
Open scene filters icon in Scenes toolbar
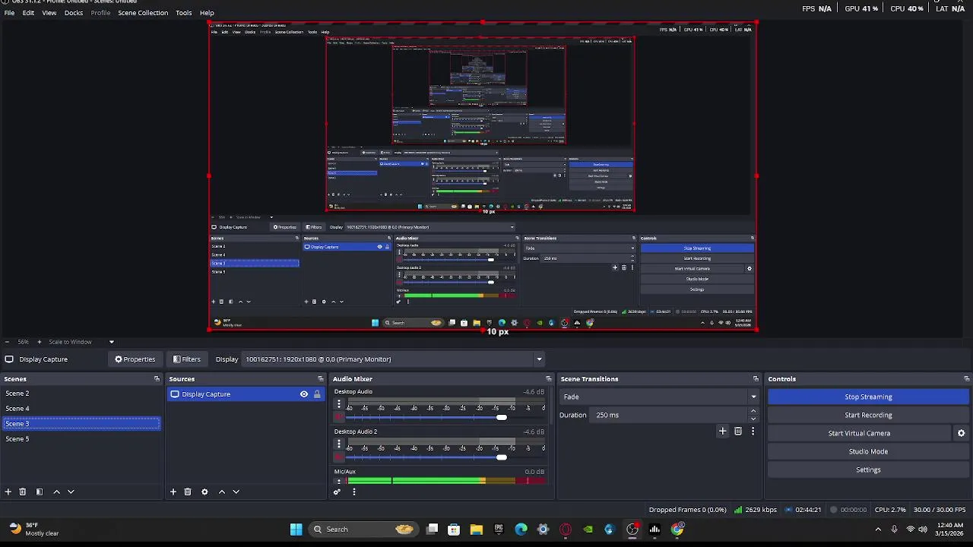click(40, 492)
